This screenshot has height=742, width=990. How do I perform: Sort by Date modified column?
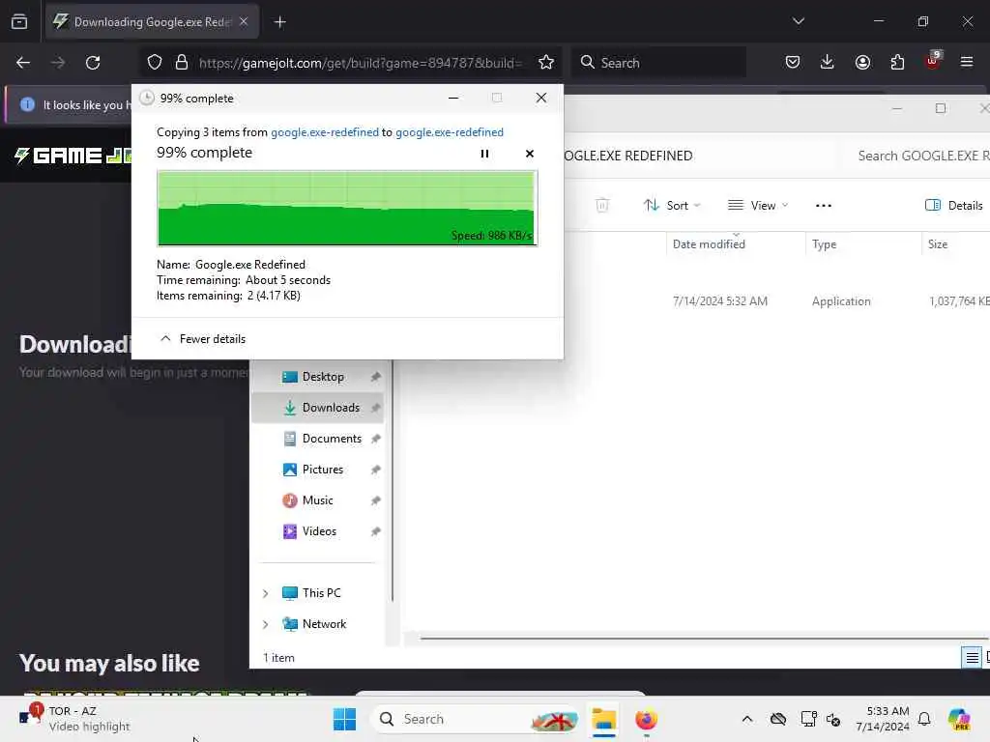[x=709, y=244]
